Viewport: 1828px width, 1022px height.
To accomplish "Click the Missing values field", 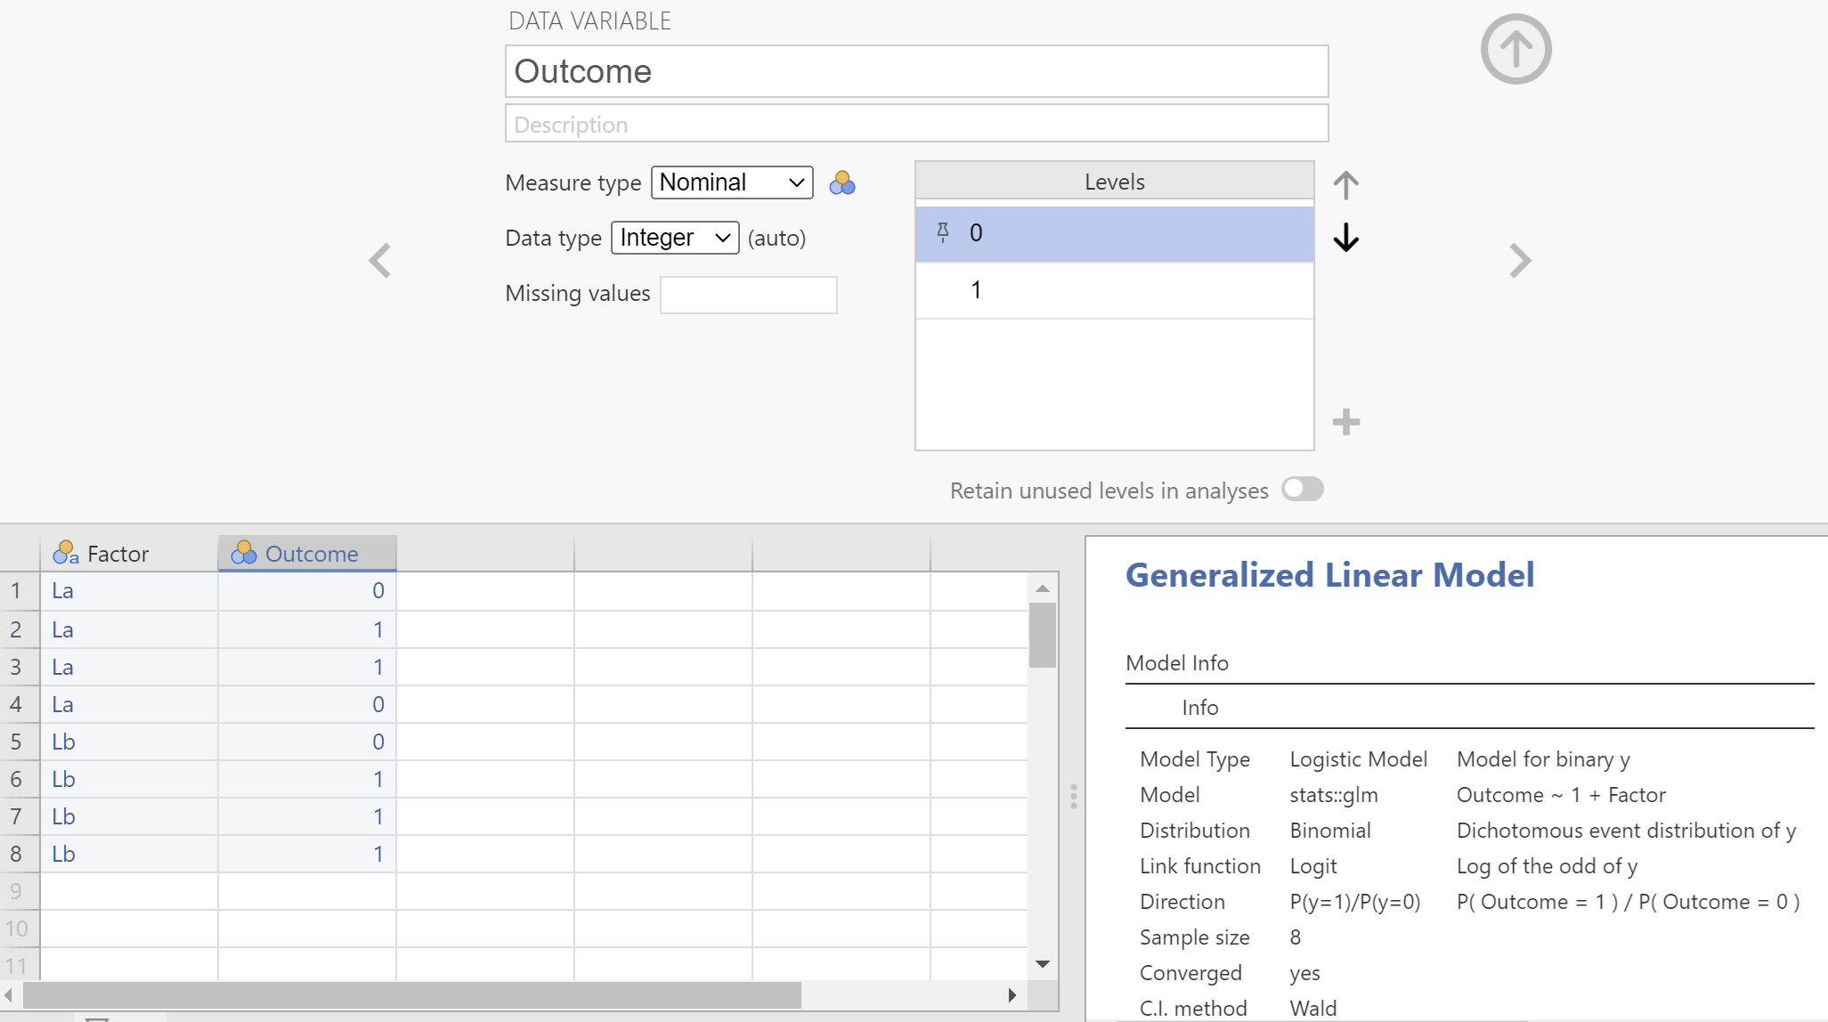I will [748, 295].
